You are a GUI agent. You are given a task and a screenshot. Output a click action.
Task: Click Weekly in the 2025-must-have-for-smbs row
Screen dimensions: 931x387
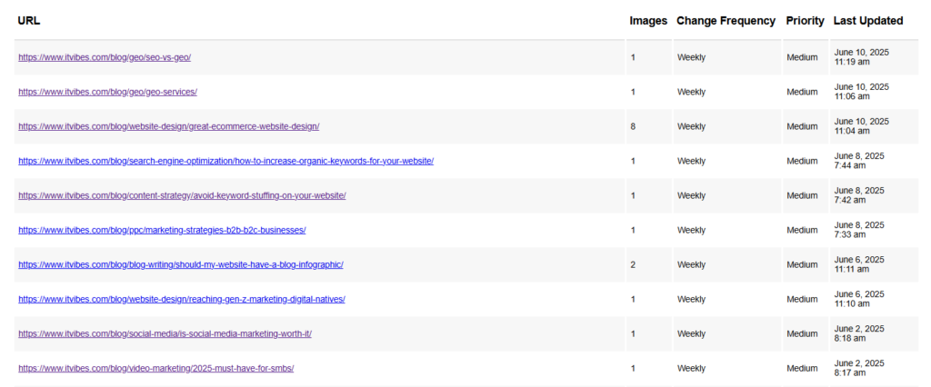coord(691,368)
